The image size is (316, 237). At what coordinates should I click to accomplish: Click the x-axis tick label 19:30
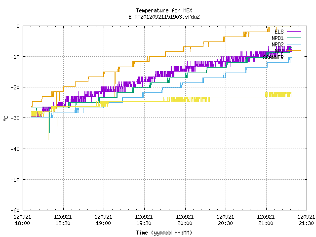(144, 223)
